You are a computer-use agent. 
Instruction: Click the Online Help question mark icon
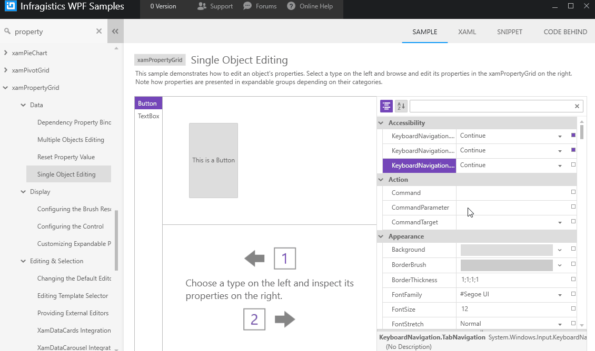point(291,6)
